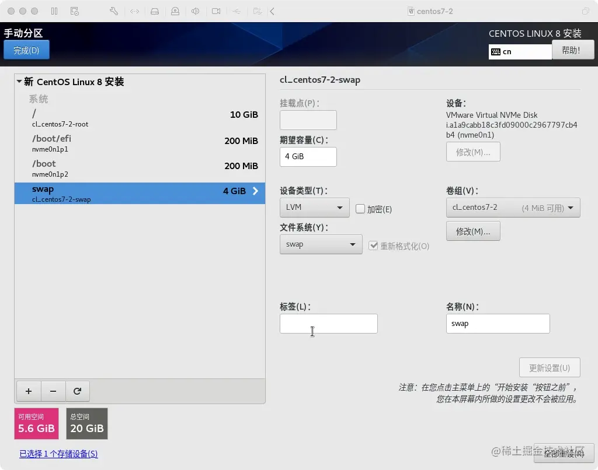Click the nvme0n1p1 device label

[50, 149]
